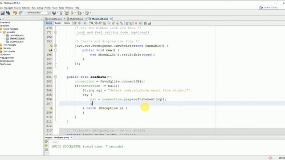Switch to the JavaSqlite.java editor tab

[x=55, y=19]
